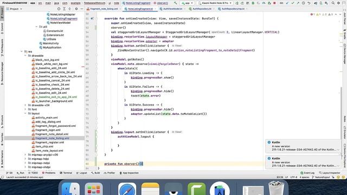Click Select Opened File target icon in Project panel
Screen dimensions: 347x195
pos(59,9)
